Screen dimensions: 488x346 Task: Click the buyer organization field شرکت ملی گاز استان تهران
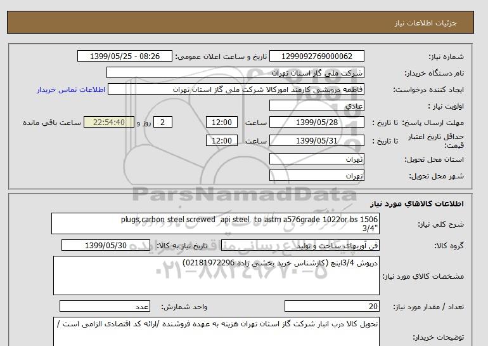point(235,73)
